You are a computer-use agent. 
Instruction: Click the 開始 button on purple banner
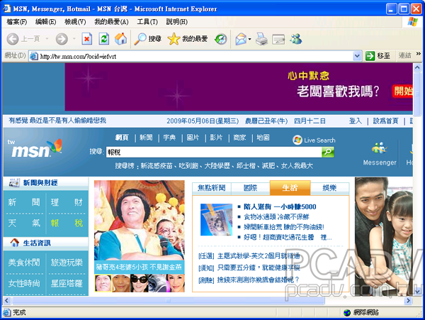point(403,92)
